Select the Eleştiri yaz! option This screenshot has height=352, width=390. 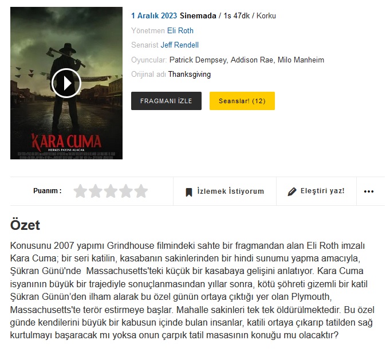(x=316, y=191)
